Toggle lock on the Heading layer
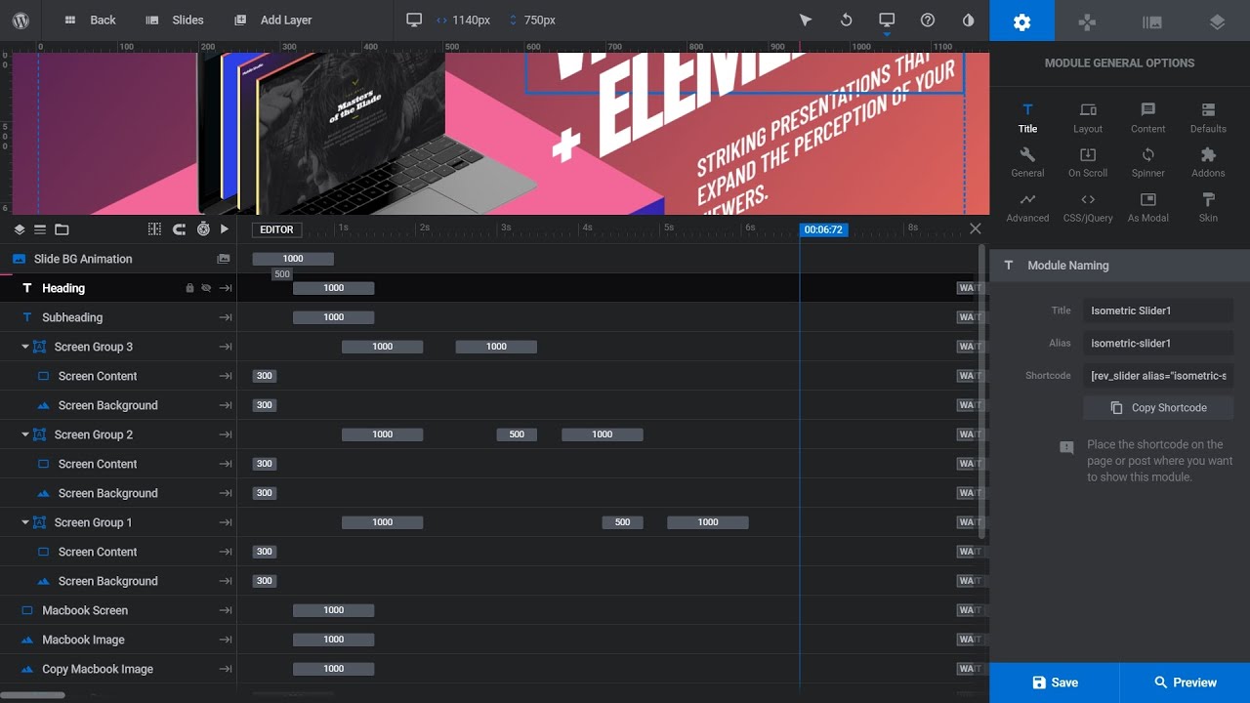Image resolution: width=1250 pixels, height=703 pixels. (x=190, y=288)
